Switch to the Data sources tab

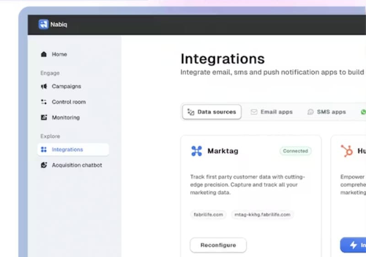(212, 112)
